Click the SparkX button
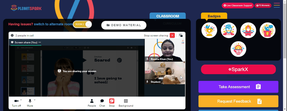Screen dimensions: 287x111 [x=238, y=69]
